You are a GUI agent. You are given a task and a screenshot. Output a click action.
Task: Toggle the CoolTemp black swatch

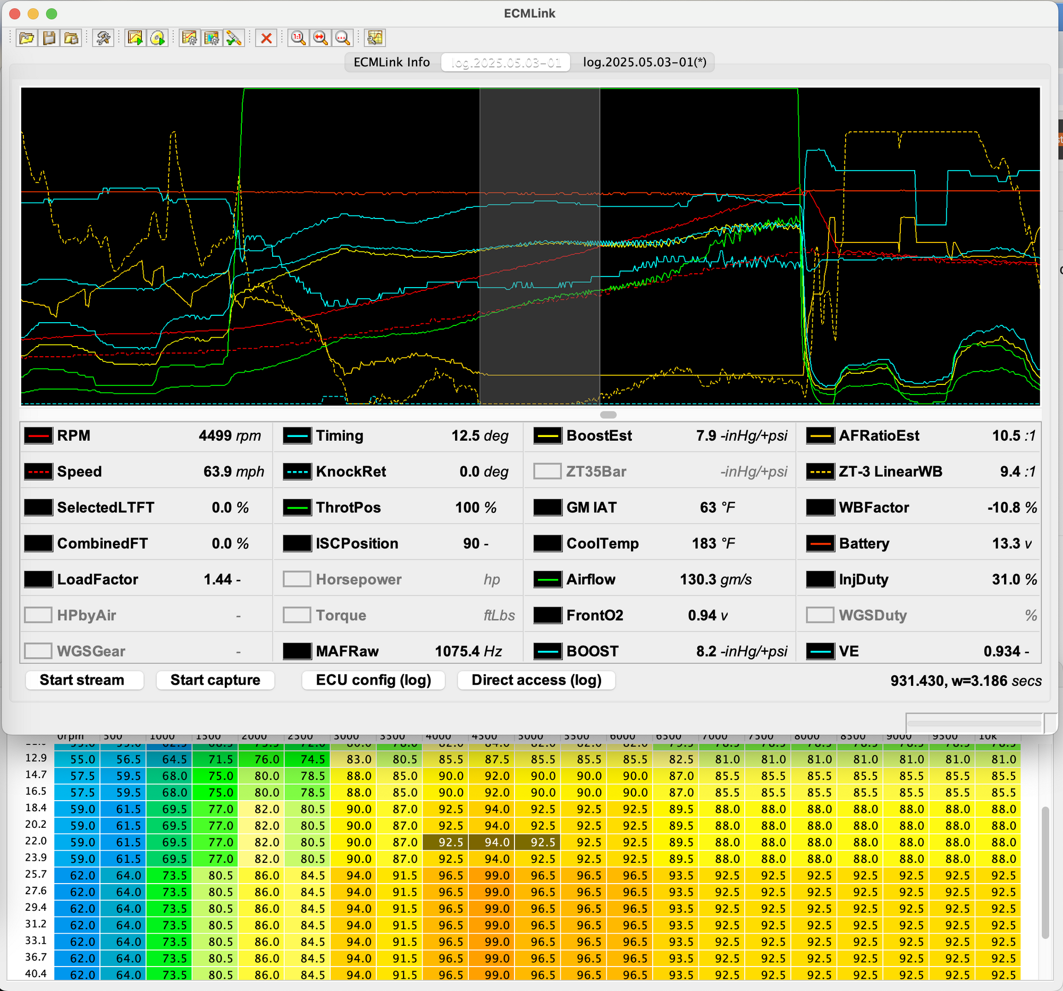[547, 543]
